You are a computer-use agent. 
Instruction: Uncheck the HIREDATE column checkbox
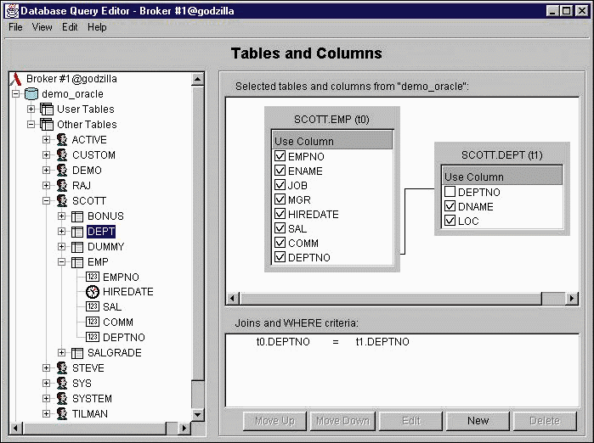click(x=280, y=215)
